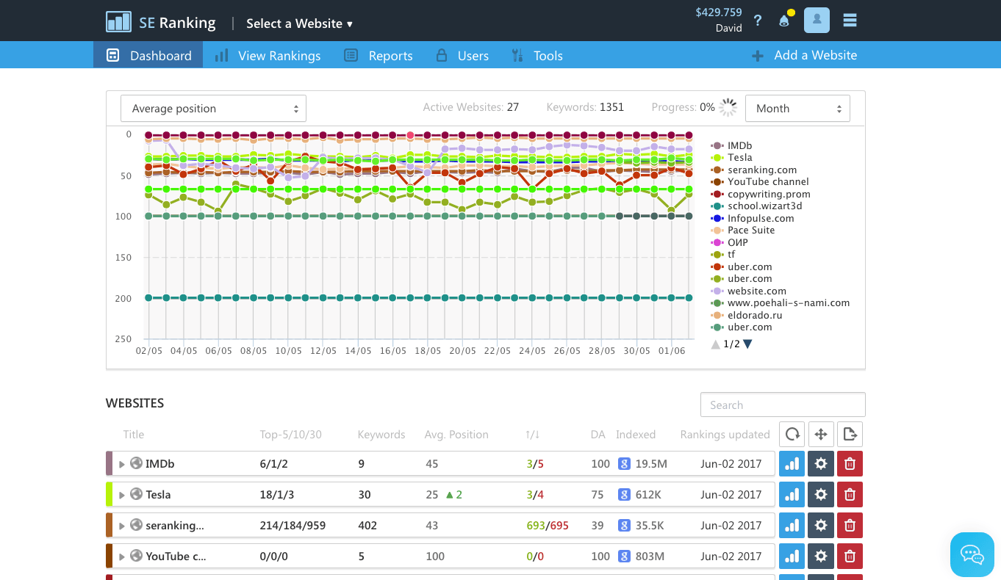
Task: Click seranking orange color bar swatch
Action: click(110, 526)
